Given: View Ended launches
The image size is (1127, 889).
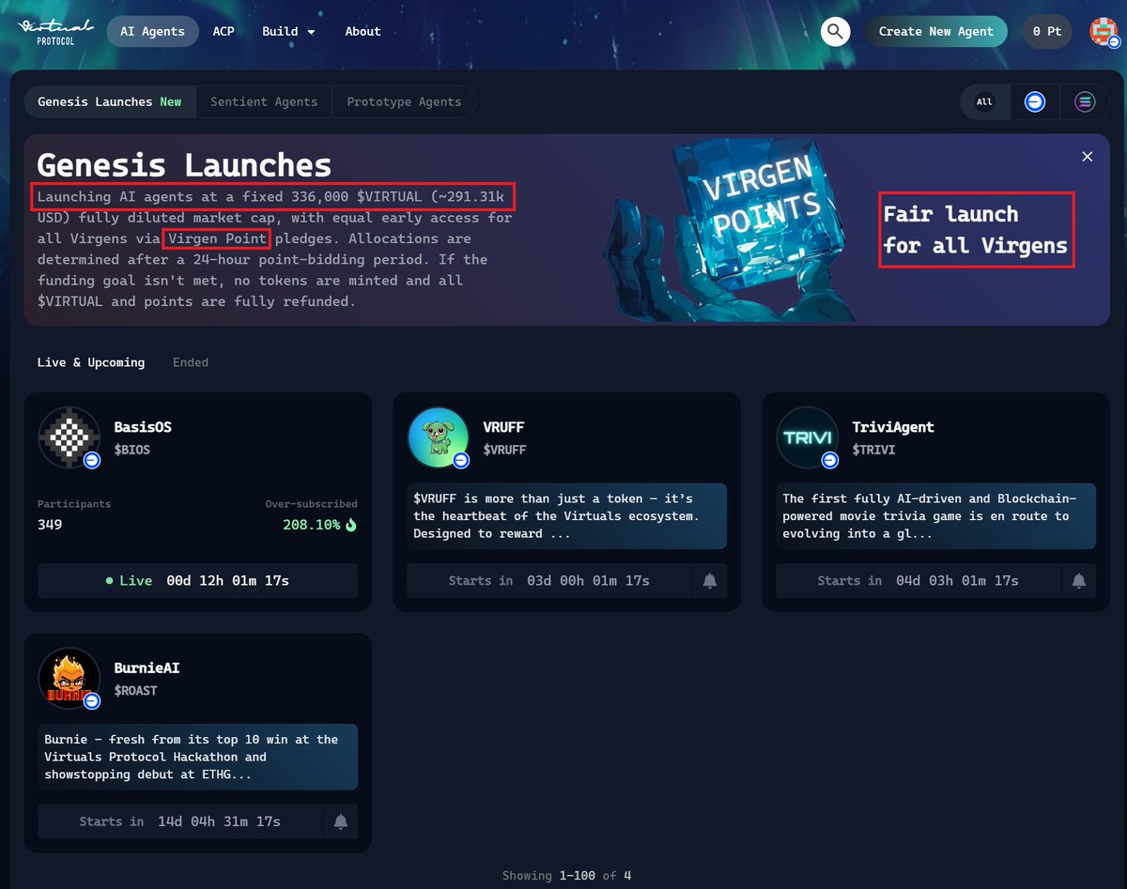Looking at the screenshot, I should pyautogui.click(x=191, y=361).
